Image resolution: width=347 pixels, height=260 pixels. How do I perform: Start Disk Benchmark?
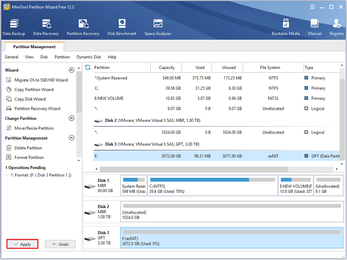122,27
